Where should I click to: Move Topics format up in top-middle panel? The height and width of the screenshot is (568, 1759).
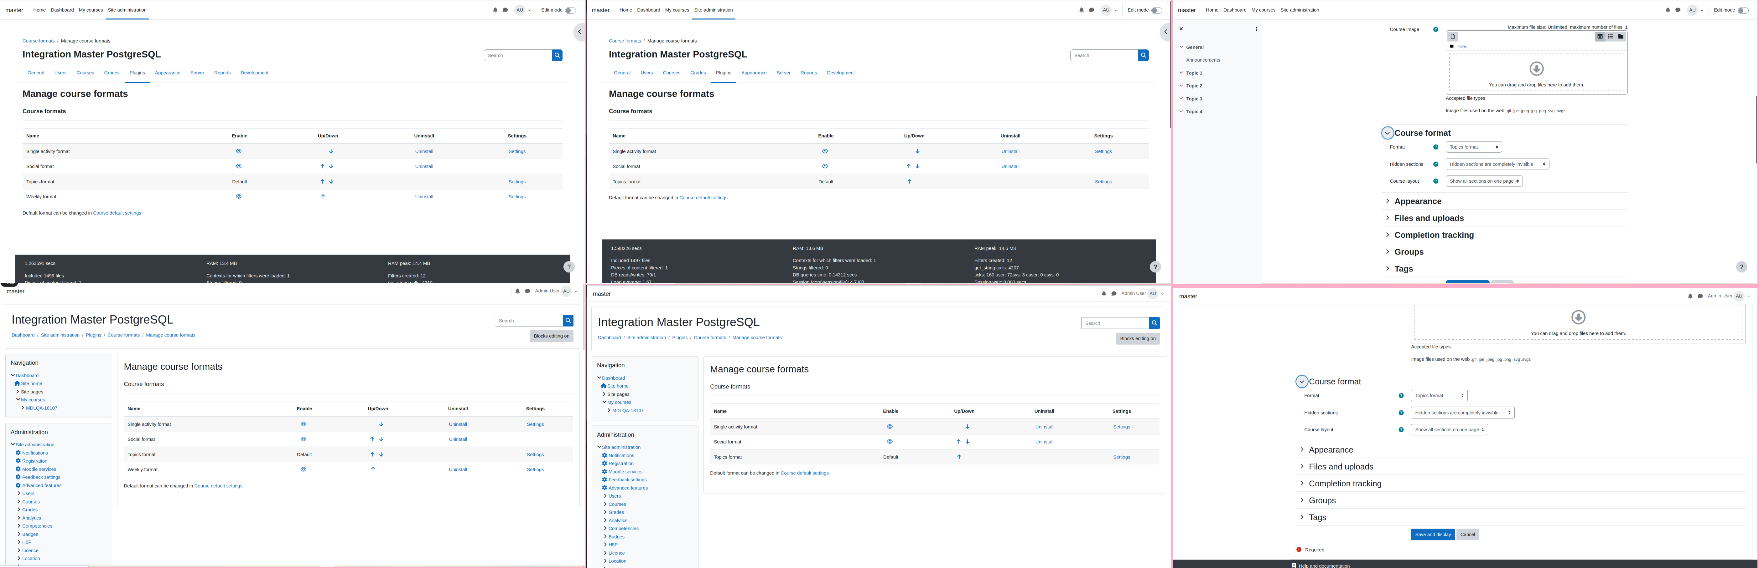pyautogui.click(x=909, y=181)
